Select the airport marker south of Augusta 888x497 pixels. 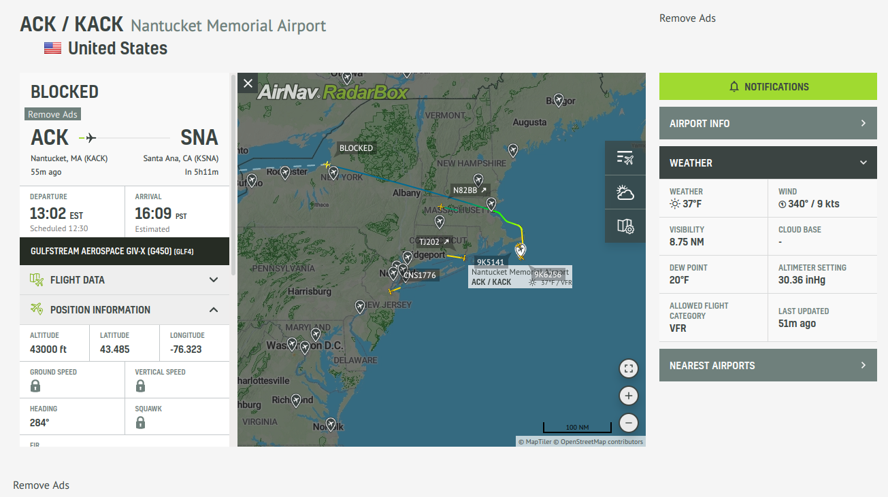tap(513, 150)
